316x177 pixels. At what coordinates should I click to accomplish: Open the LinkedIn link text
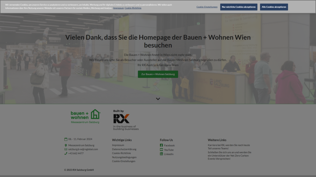(169, 154)
